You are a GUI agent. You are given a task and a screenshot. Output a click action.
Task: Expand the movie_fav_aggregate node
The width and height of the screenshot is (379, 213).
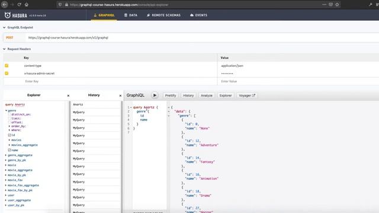click(6, 185)
